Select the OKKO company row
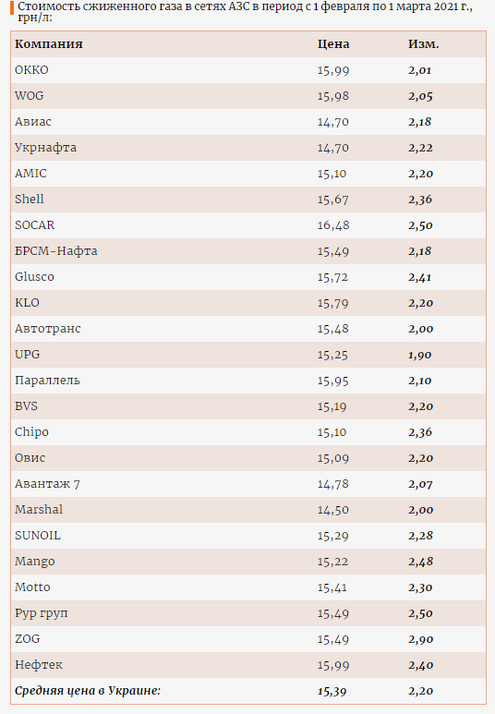The width and height of the screenshot is (495, 714). (248, 70)
